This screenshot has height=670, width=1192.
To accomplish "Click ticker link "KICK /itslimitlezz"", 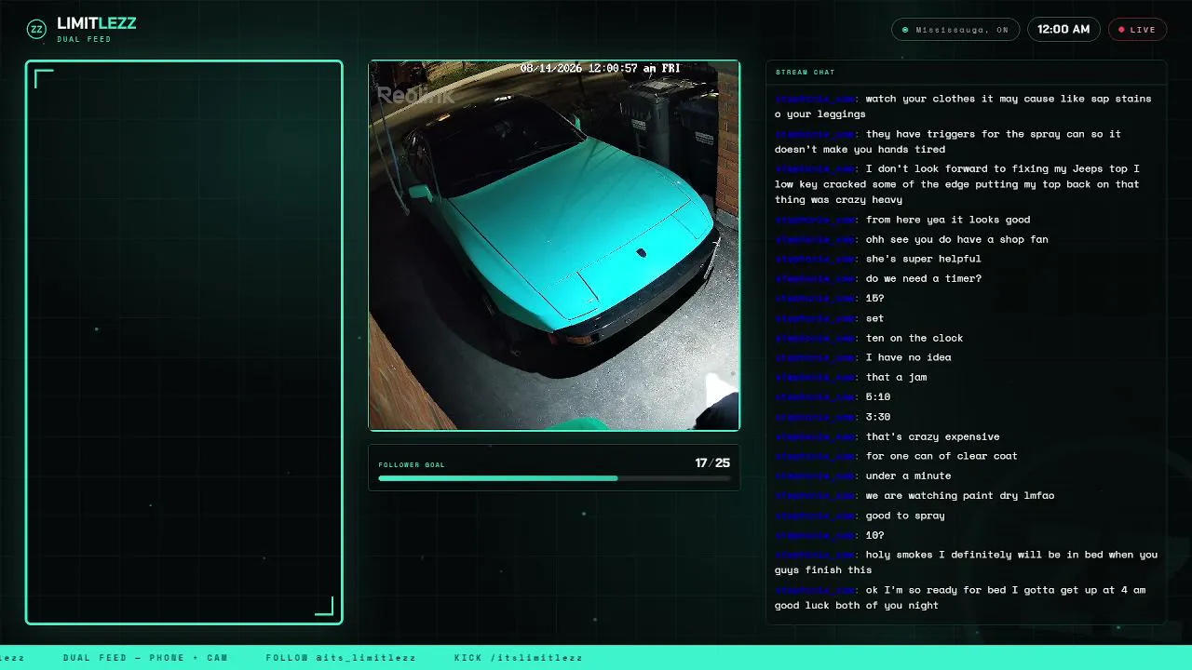I will 519,658.
